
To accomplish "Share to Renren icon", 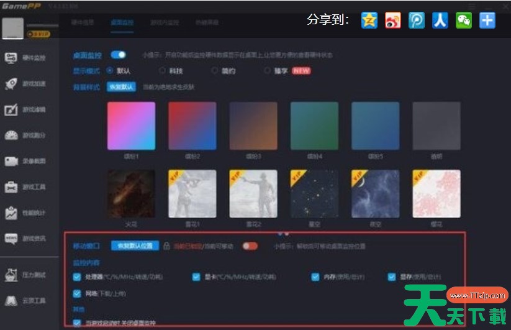I will tap(440, 21).
